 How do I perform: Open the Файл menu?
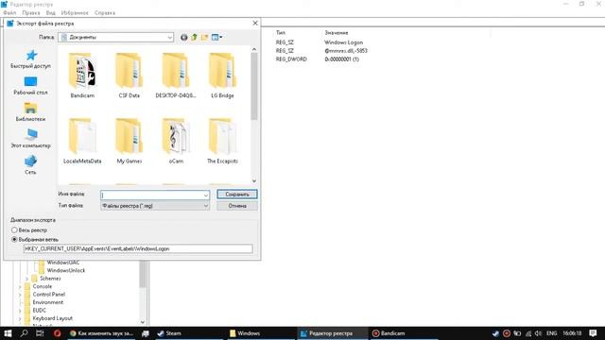[9, 13]
